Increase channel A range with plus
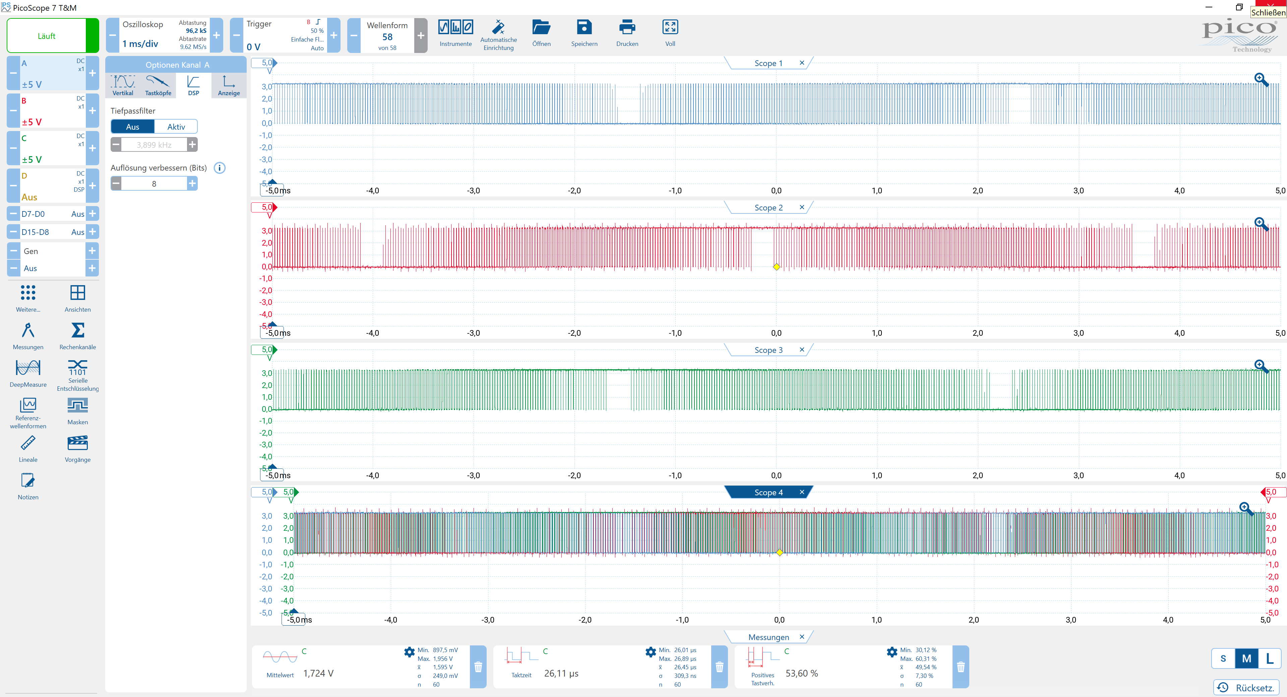1287x697 pixels. coord(93,73)
